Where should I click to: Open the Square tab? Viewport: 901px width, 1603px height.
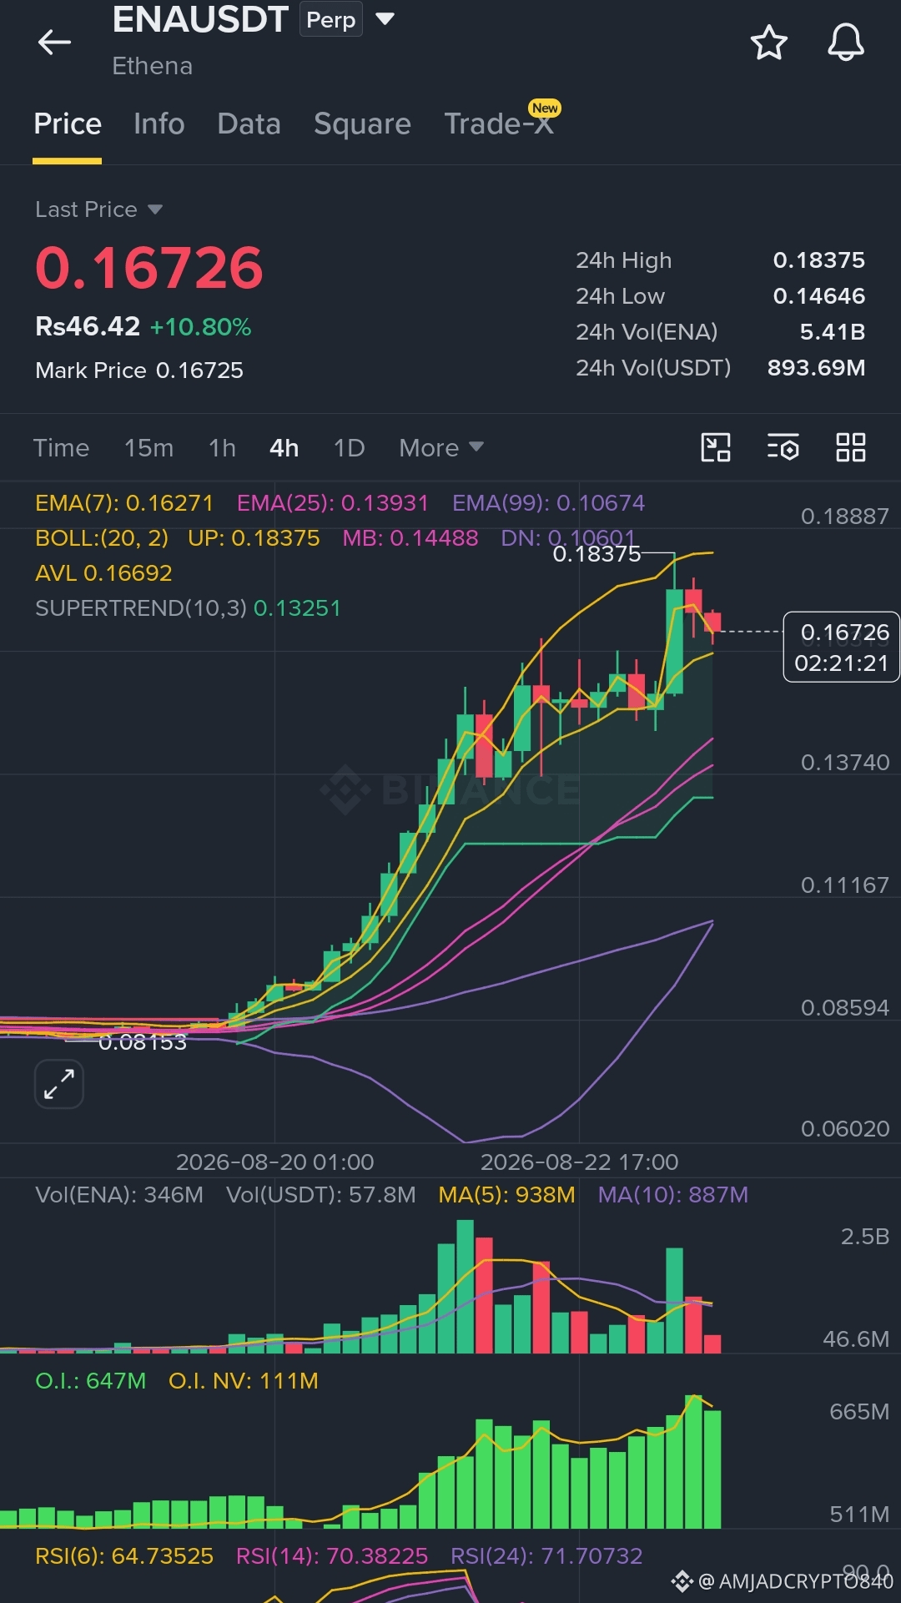click(362, 124)
